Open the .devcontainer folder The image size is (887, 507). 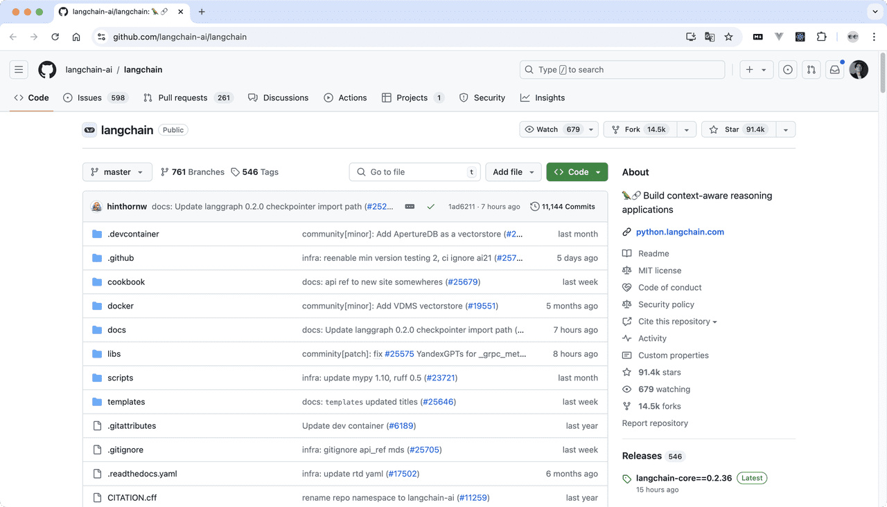pos(133,234)
